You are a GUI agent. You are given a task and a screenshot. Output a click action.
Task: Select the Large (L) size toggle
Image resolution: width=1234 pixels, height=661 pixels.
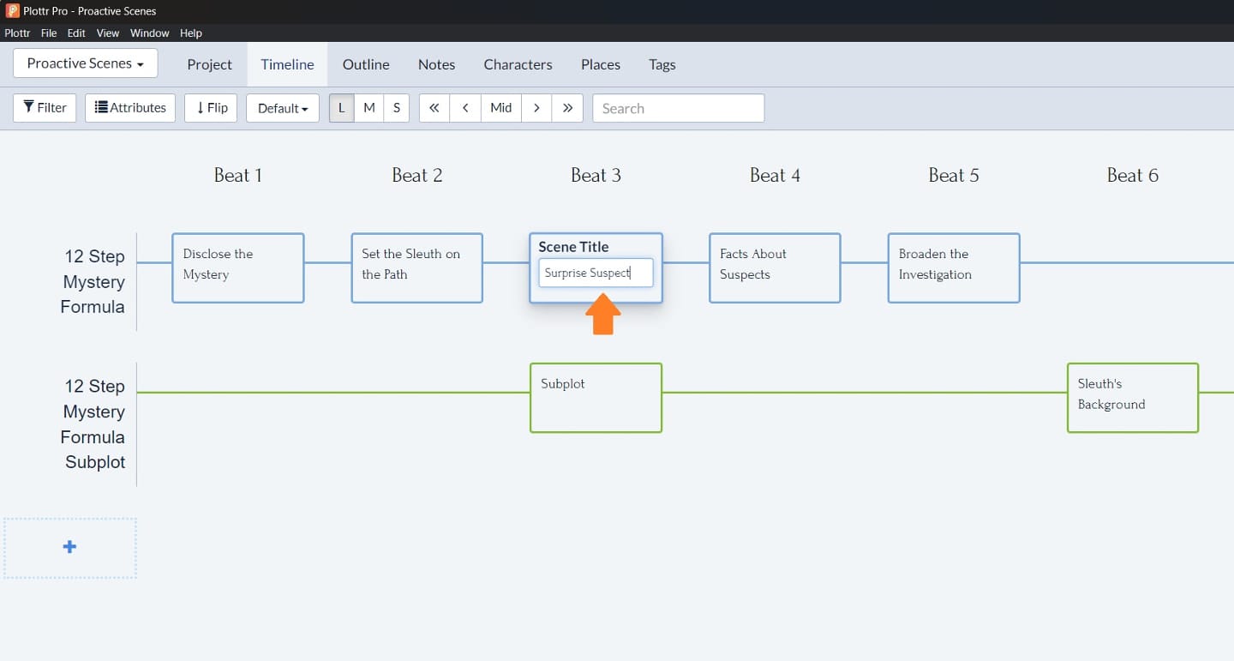(341, 108)
